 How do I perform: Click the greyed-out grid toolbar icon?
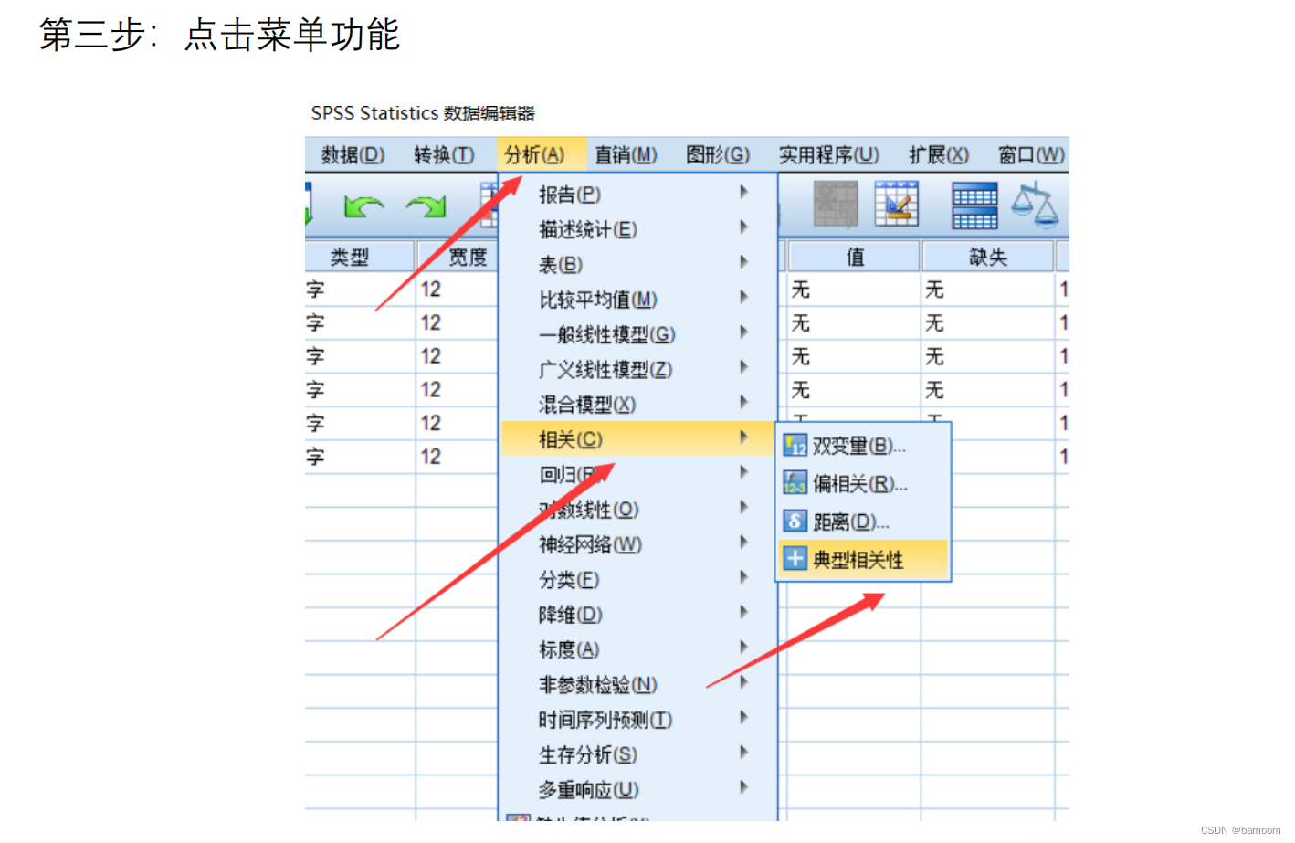coord(836,204)
